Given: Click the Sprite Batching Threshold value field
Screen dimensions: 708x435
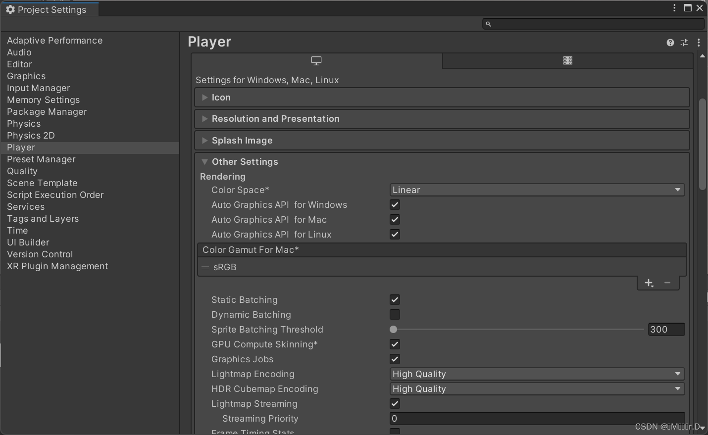Looking at the screenshot, I should tap(666, 330).
